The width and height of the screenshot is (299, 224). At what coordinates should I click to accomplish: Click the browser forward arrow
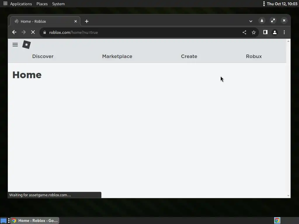click(x=24, y=32)
